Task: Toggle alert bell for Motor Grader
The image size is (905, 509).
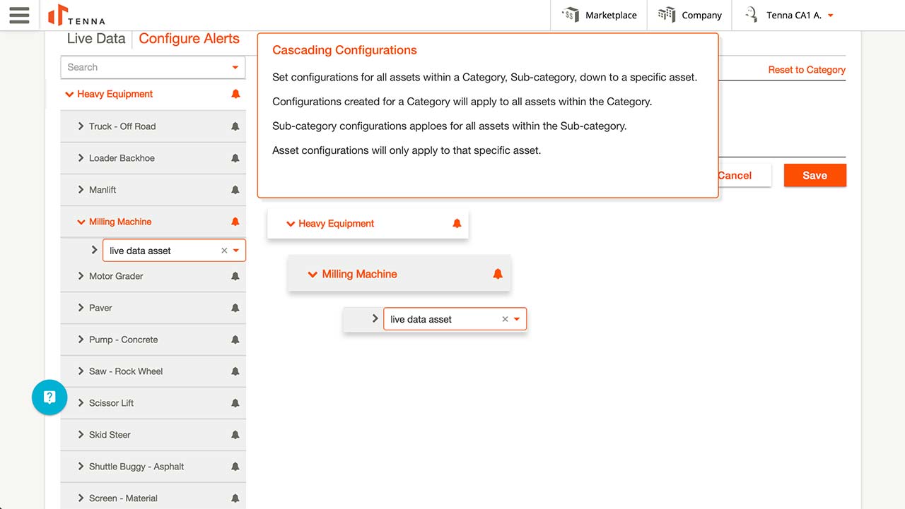Action: [235, 276]
